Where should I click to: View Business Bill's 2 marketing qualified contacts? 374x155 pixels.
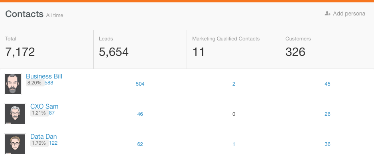pyautogui.click(x=234, y=84)
